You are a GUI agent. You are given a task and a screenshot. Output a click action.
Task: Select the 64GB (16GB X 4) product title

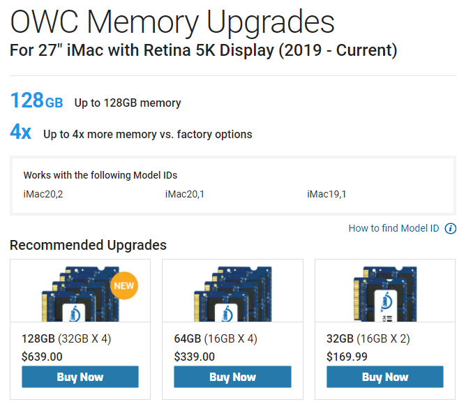click(216, 340)
